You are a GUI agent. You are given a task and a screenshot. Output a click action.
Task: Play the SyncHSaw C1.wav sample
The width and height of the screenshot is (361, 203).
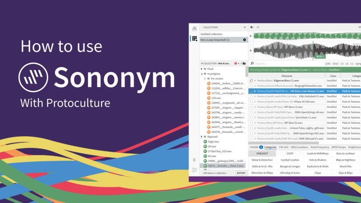tap(255, 118)
